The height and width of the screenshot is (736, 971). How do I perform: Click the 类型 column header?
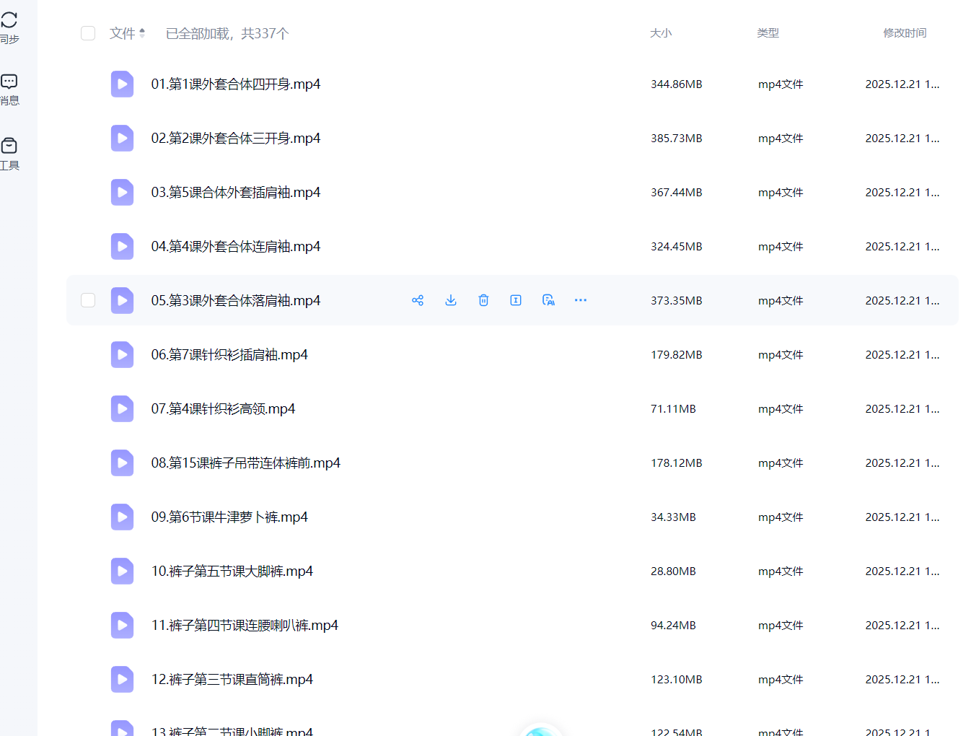768,33
